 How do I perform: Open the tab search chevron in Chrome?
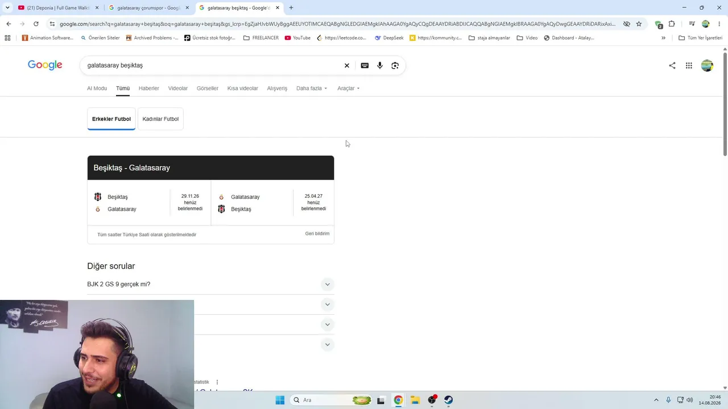pyautogui.click(x=7, y=8)
